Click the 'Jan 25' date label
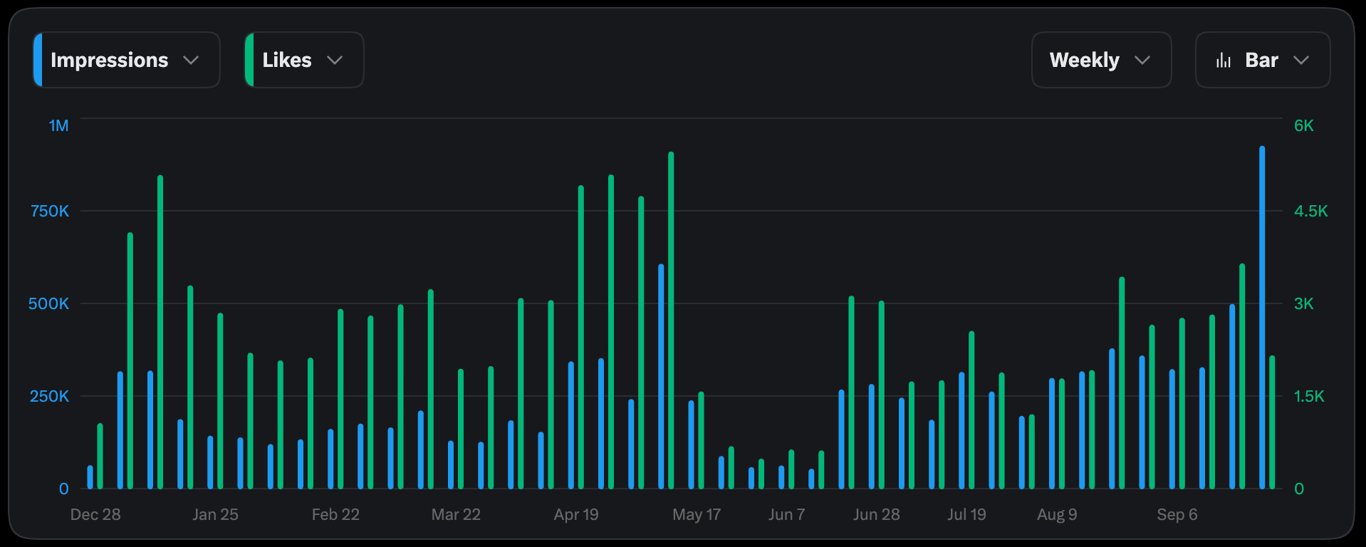The image size is (1366, 547). (215, 514)
